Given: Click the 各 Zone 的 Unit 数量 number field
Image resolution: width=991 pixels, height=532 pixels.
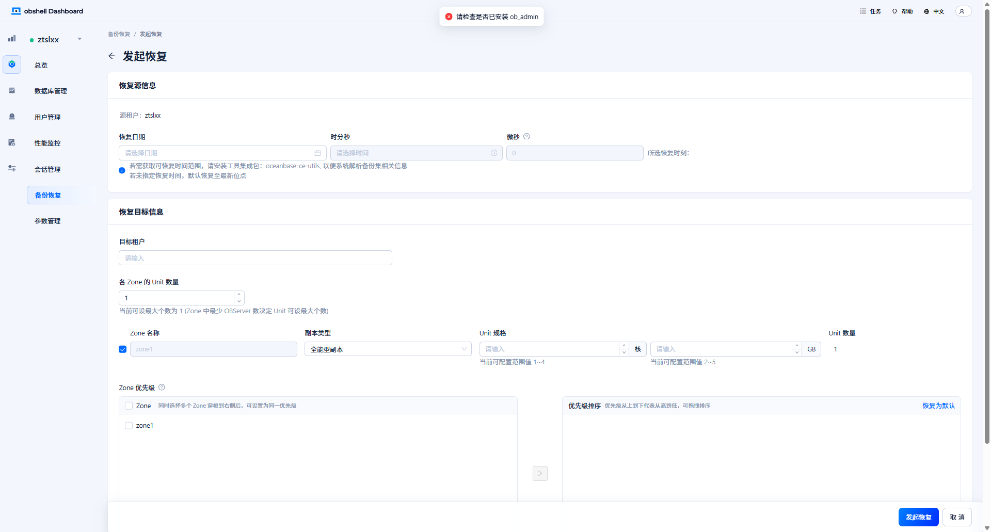Looking at the screenshot, I should coord(177,298).
